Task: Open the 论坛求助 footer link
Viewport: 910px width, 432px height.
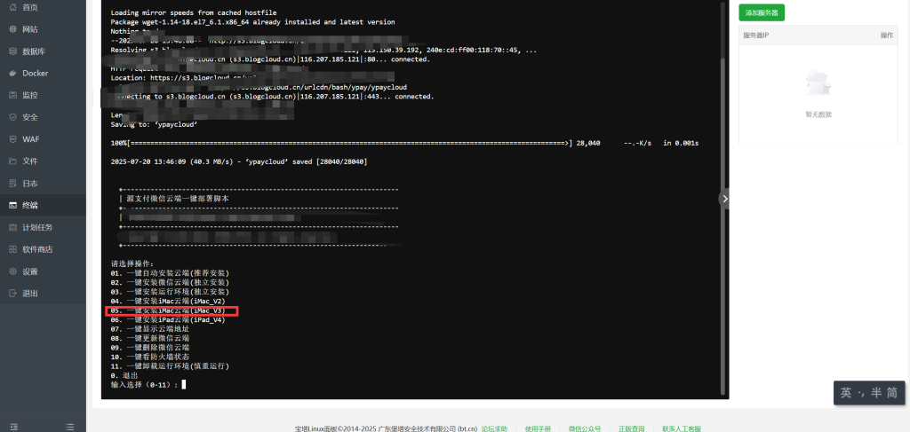Action: pyautogui.click(x=494, y=428)
